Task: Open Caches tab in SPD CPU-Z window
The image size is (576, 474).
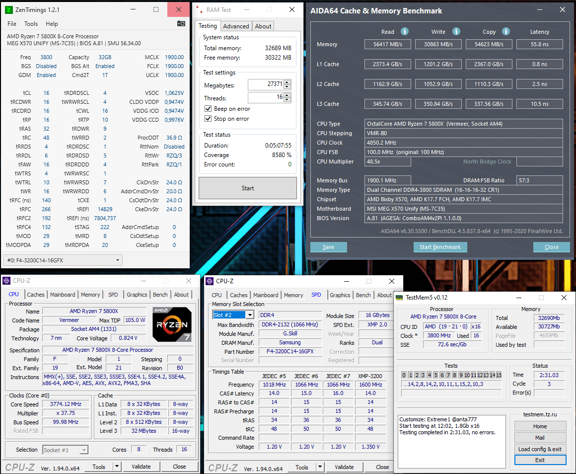Action: coord(239,295)
